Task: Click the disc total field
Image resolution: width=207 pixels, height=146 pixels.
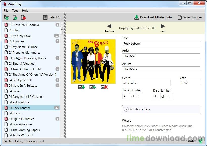Action: click(x=169, y=96)
